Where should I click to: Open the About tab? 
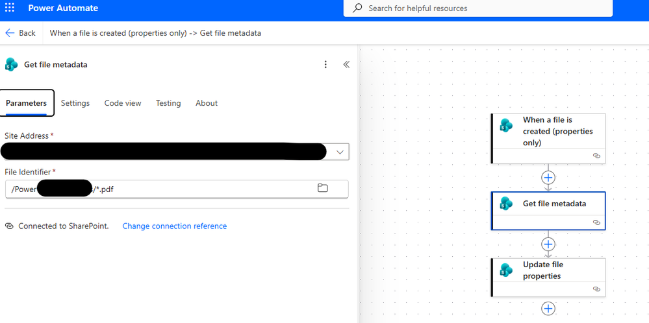click(207, 103)
